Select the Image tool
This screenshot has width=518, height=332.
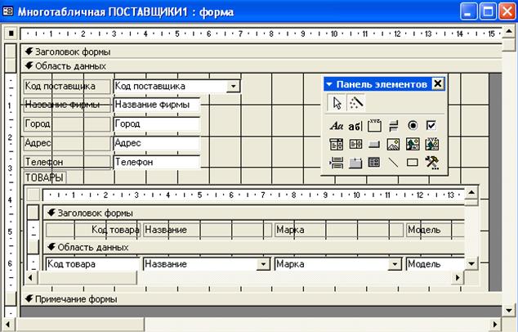pos(394,144)
